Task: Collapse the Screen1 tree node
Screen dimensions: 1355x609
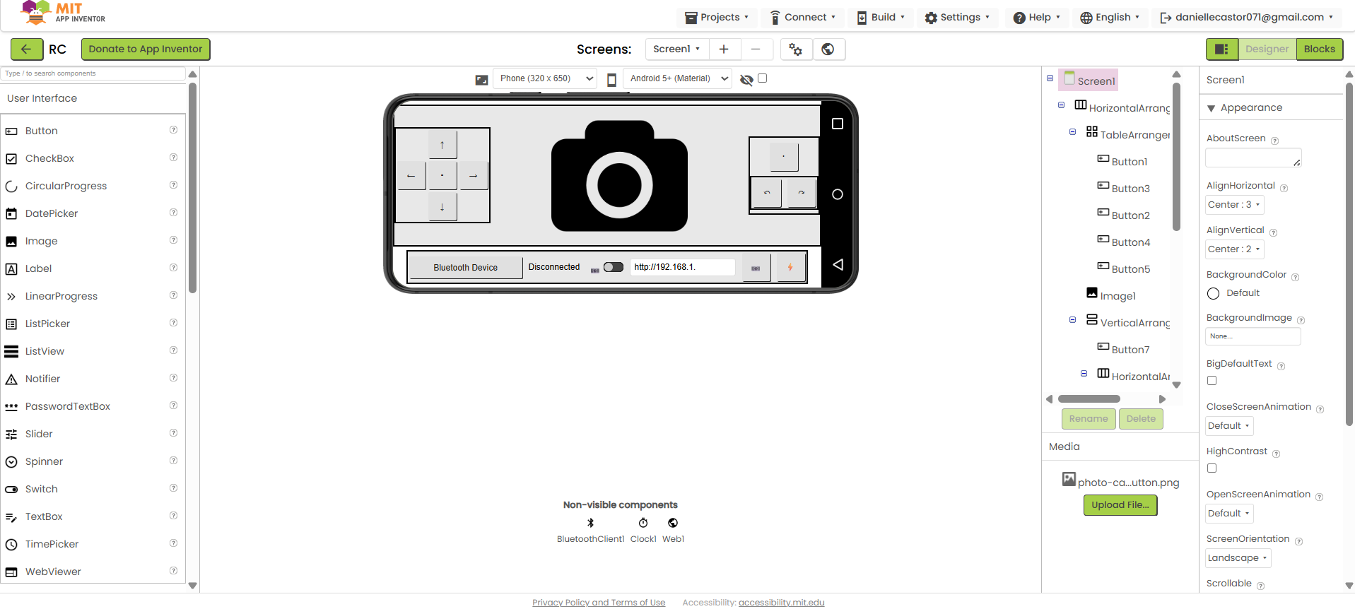Action: [x=1050, y=78]
